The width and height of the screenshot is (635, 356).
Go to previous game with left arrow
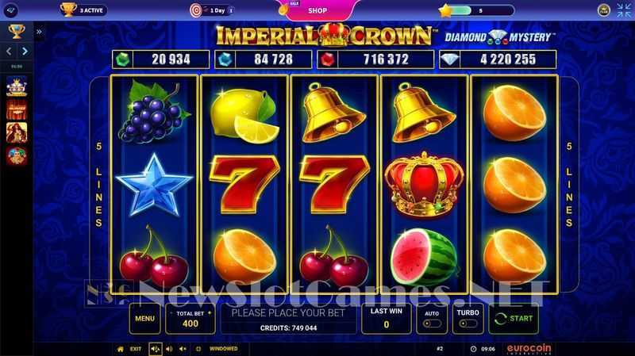click(x=9, y=52)
